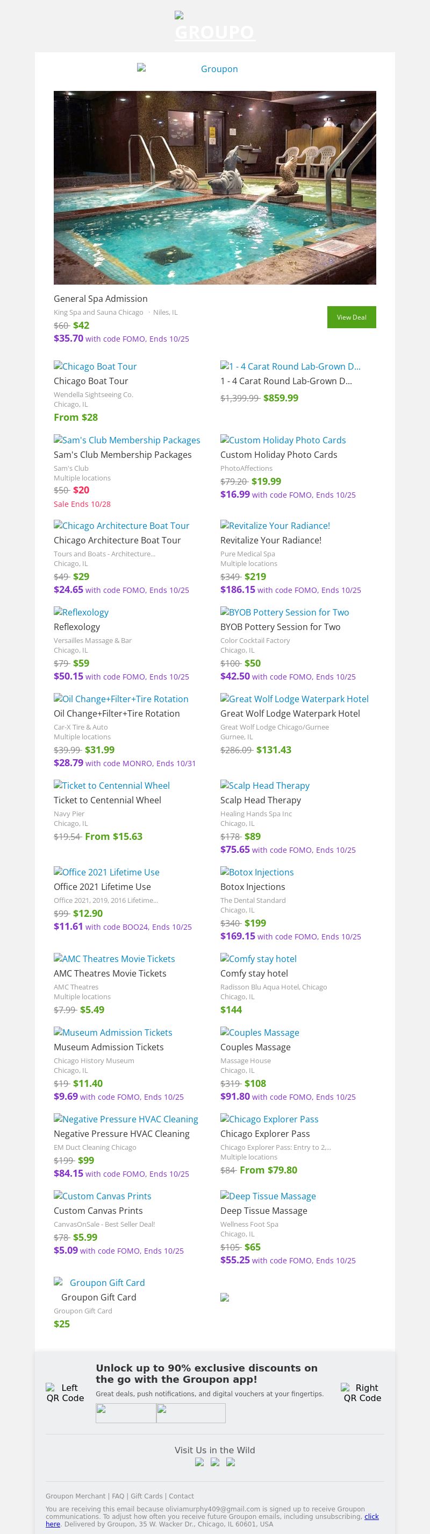430x1534 pixels.
Task: Open the Chicago Architecture Boat Tour deal
Action: coord(121,526)
